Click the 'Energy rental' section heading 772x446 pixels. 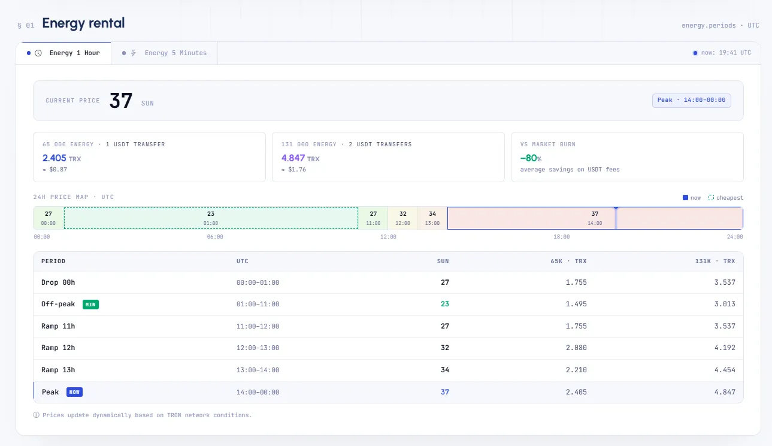pos(83,23)
